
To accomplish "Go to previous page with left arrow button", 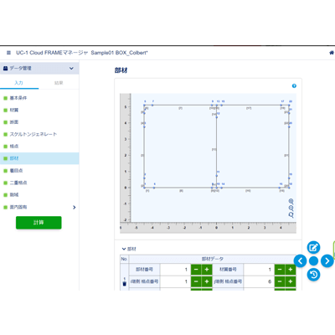I will (x=300, y=261).
